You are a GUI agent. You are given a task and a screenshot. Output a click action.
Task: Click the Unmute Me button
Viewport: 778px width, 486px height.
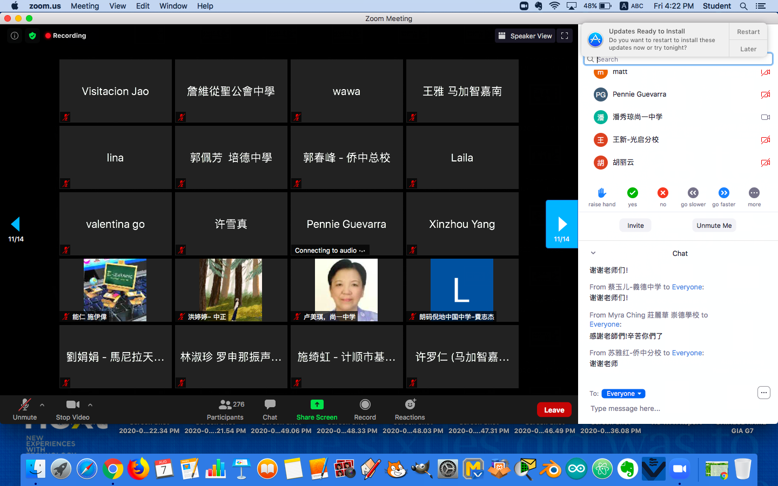[x=714, y=225]
